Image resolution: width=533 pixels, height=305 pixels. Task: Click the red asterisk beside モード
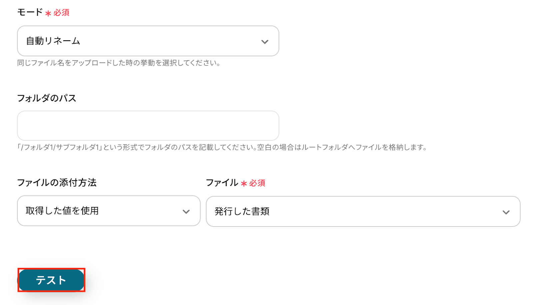tap(48, 13)
